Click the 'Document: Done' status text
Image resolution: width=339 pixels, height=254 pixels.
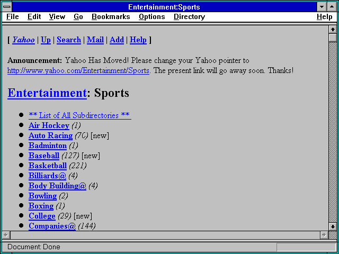coord(34,247)
